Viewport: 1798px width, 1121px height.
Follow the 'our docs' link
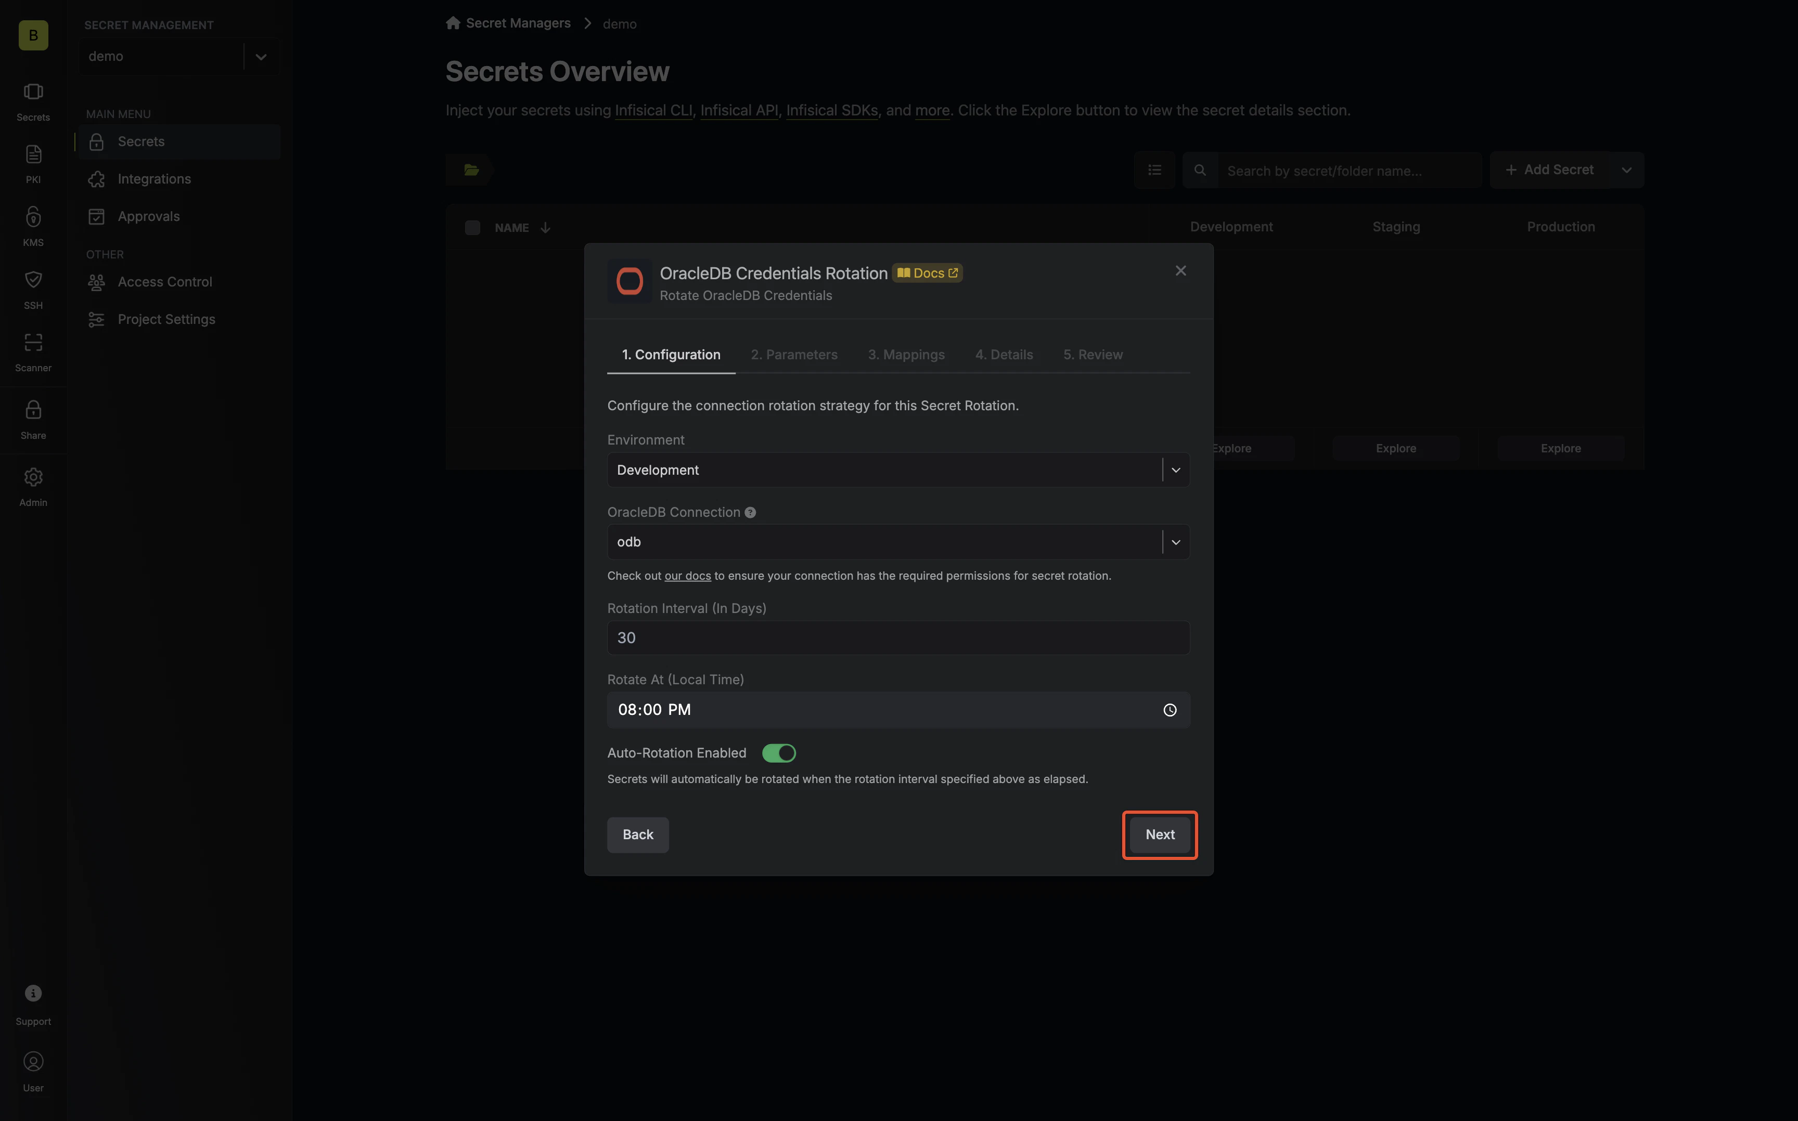tap(688, 576)
